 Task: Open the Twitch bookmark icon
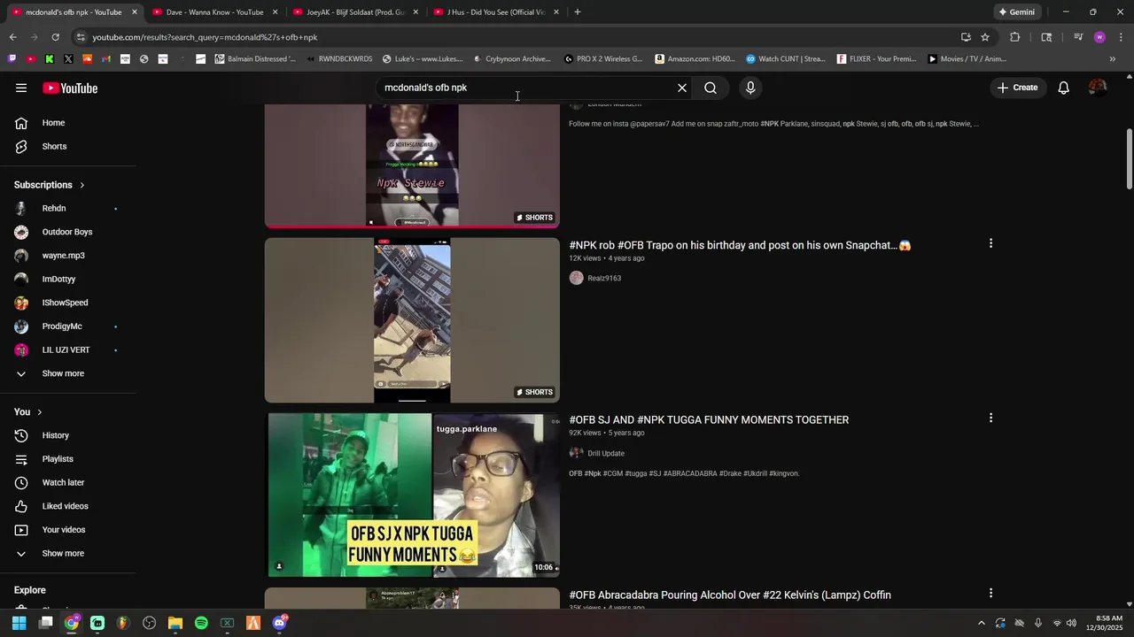point(12,59)
